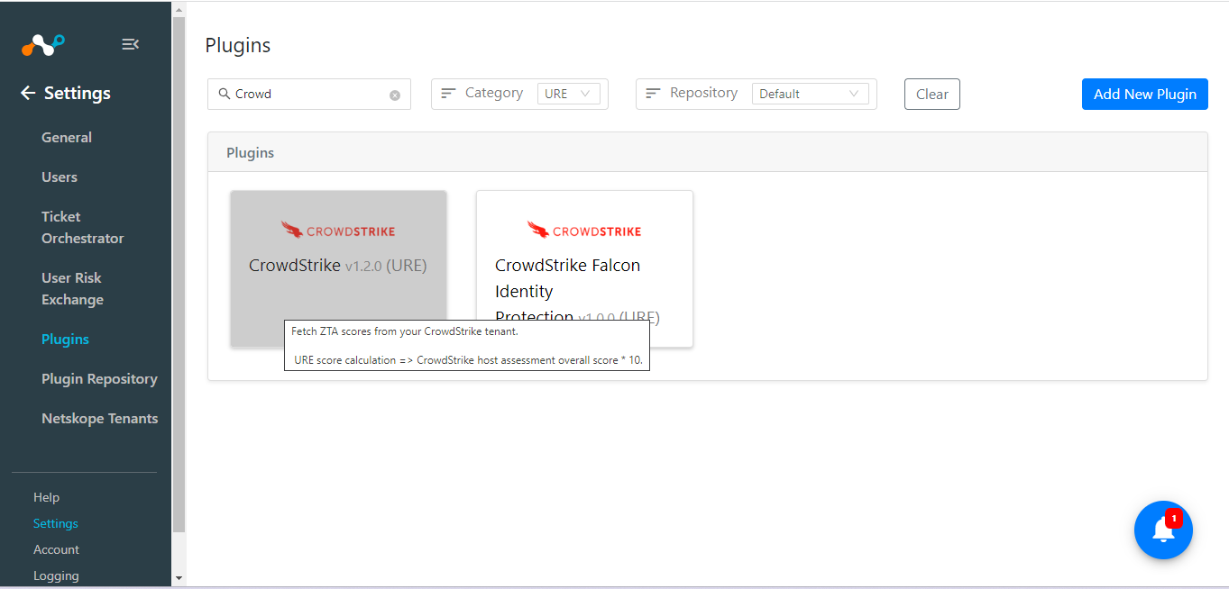The width and height of the screenshot is (1229, 589).
Task: Go back using Settings arrow icon
Action: click(28, 93)
